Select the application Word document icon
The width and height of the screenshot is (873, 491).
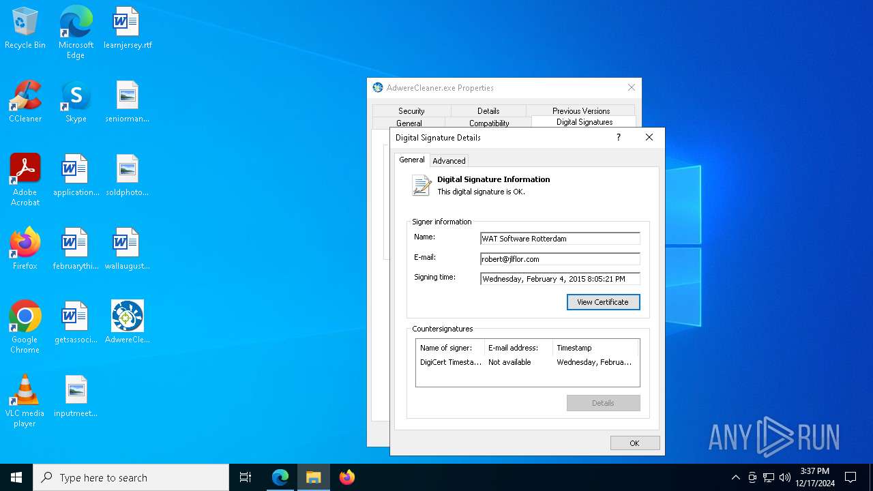76,175
